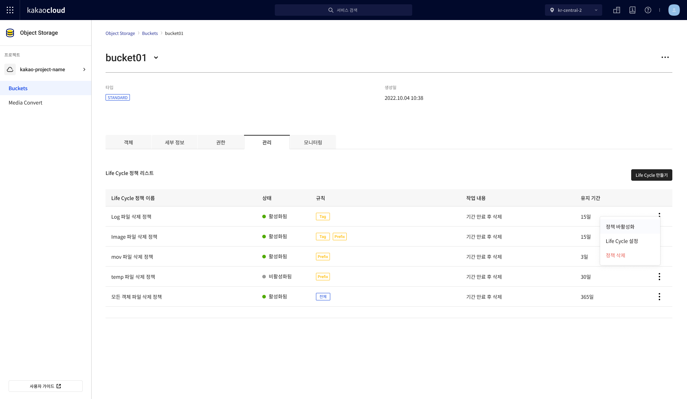Click the Log 파일 삭제 정책 name

(131, 216)
